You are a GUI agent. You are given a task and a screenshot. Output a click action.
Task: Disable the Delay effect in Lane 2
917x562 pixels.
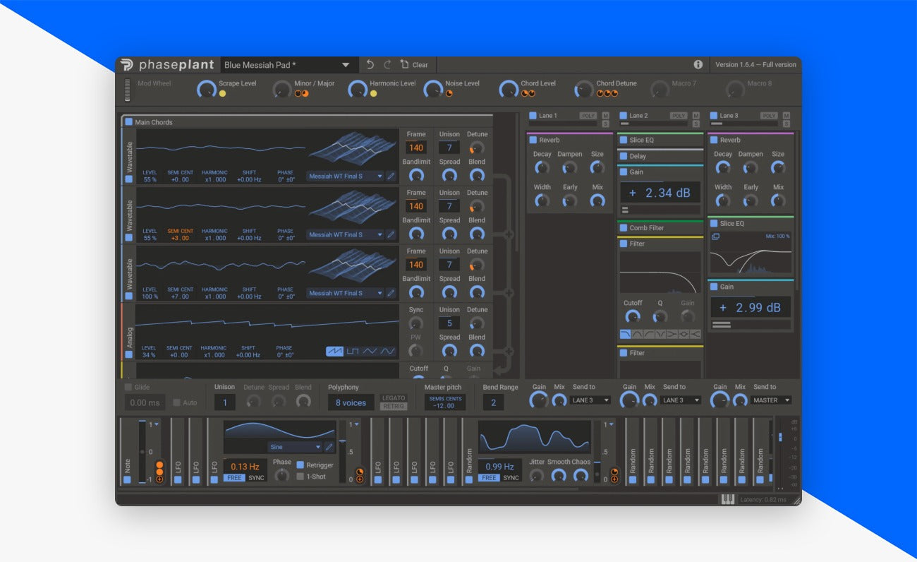624,156
